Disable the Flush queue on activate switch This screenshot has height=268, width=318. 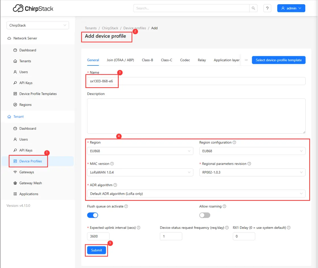pyautogui.click(x=92, y=215)
